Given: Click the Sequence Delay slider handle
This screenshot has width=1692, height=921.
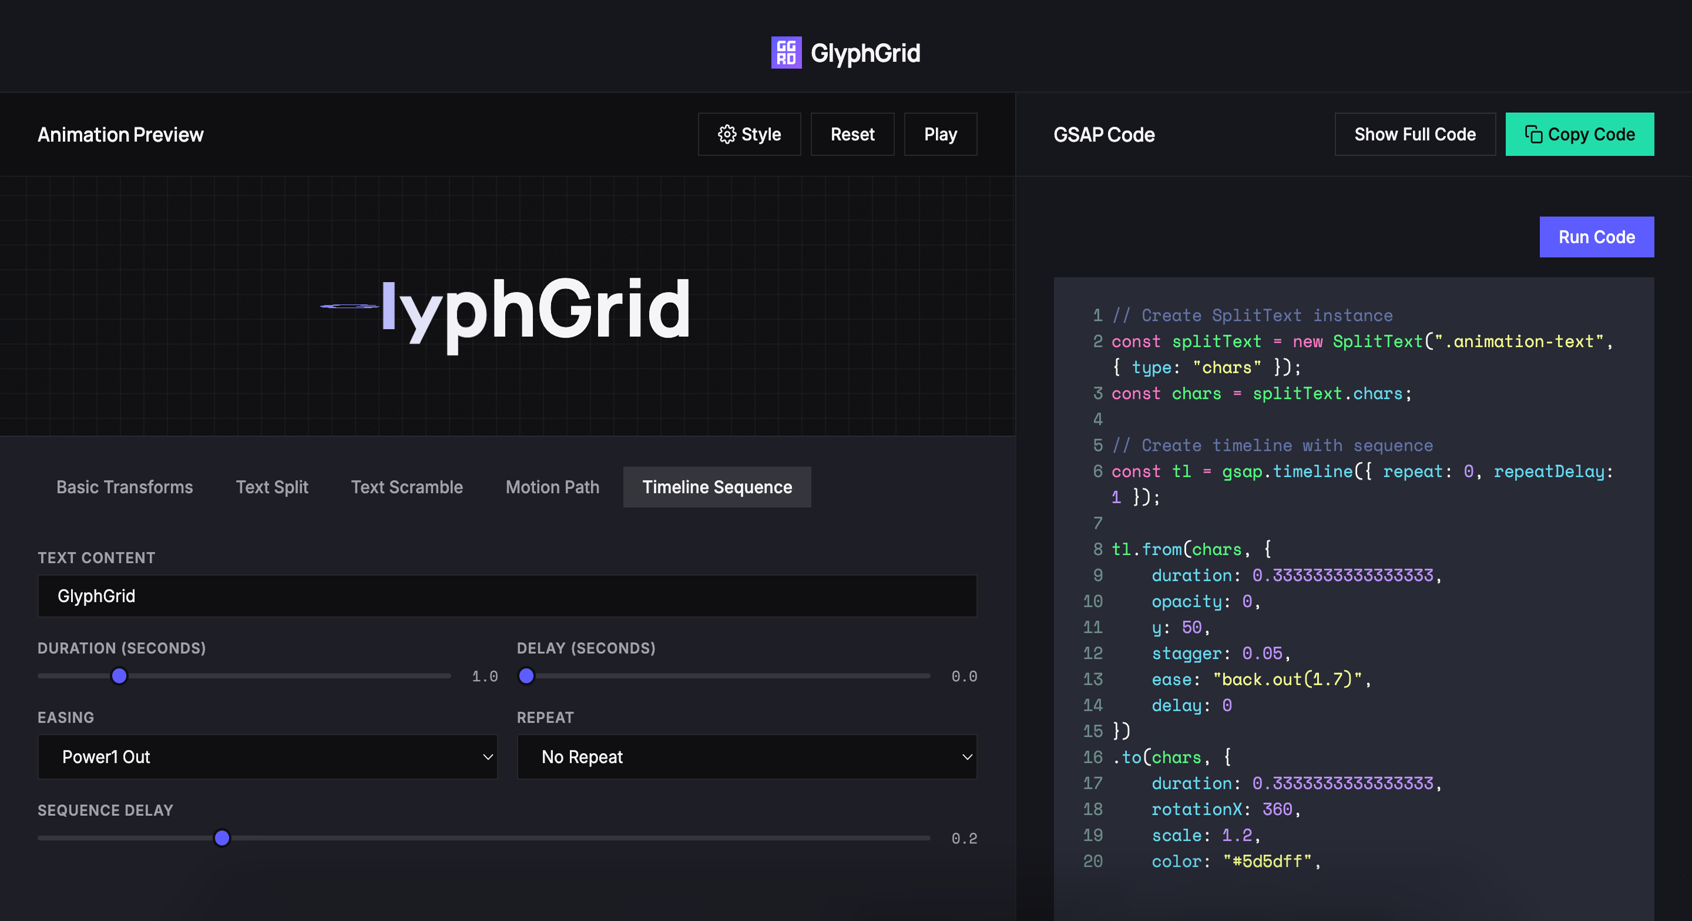Looking at the screenshot, I should coord(222,838).
